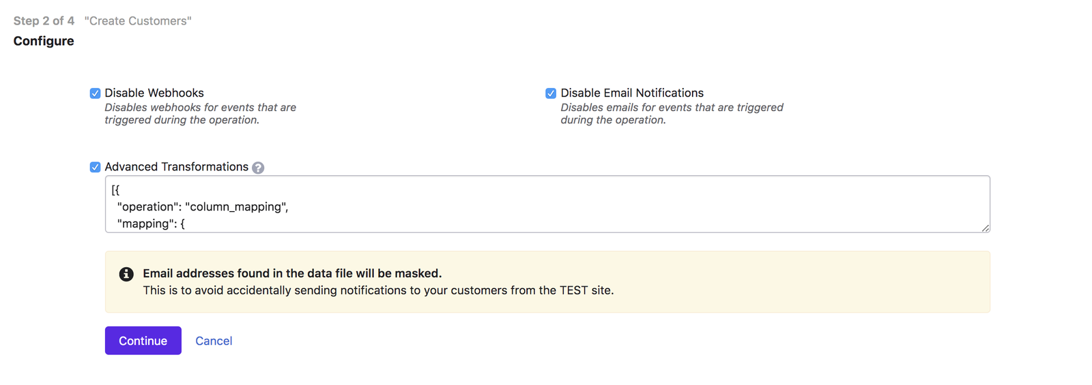This screenshot has height=385, width=1092.
Task: Toggle the Advanced Transformations checkbox
Action: click(96, 167)
